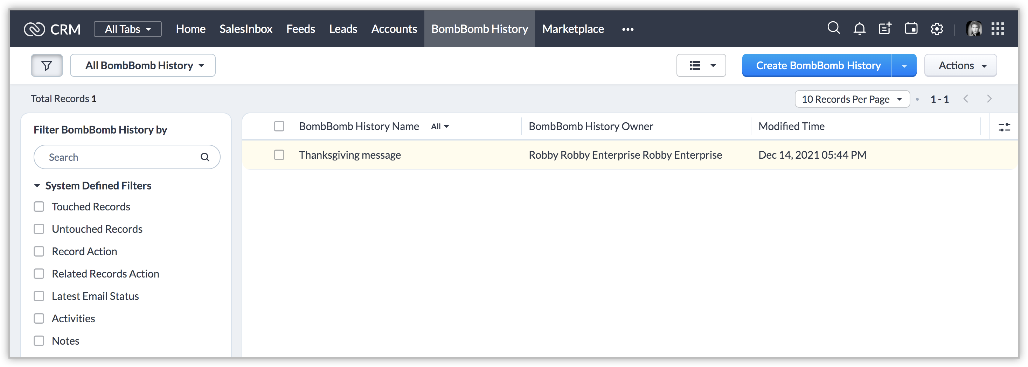Change 10 Records Per Page setting
The width and height of the screenshot is (1028, 367).
point(852,99)
